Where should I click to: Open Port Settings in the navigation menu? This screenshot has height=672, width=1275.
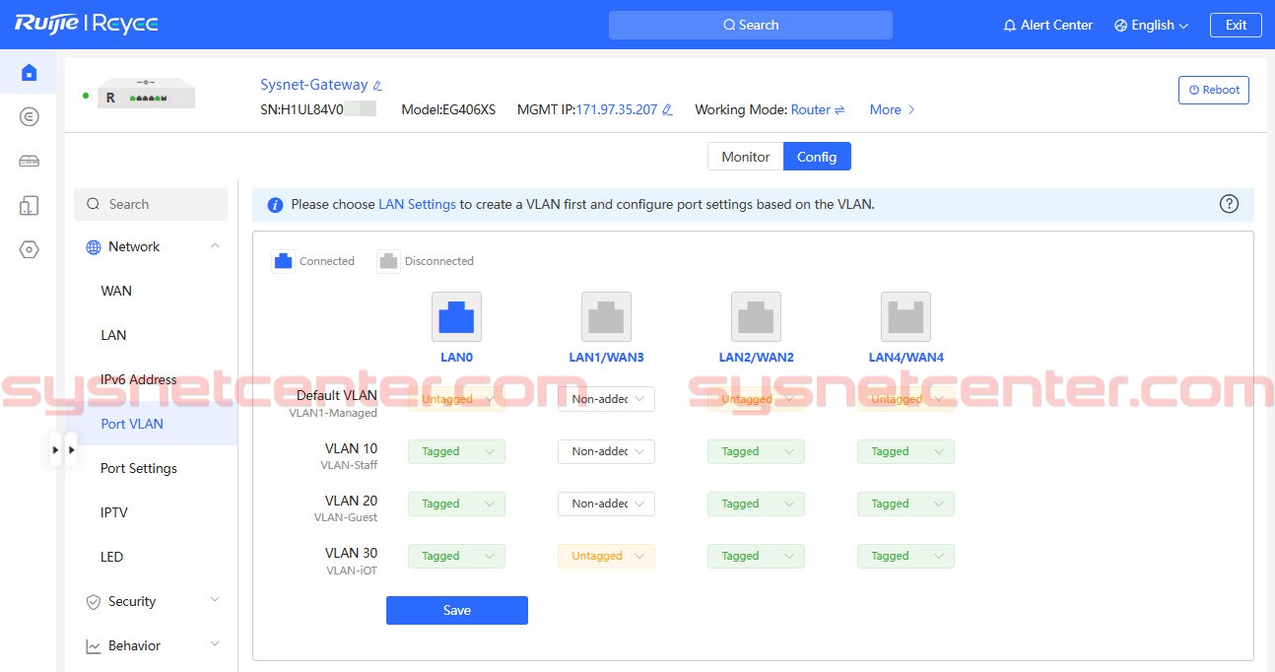[139, 468]
